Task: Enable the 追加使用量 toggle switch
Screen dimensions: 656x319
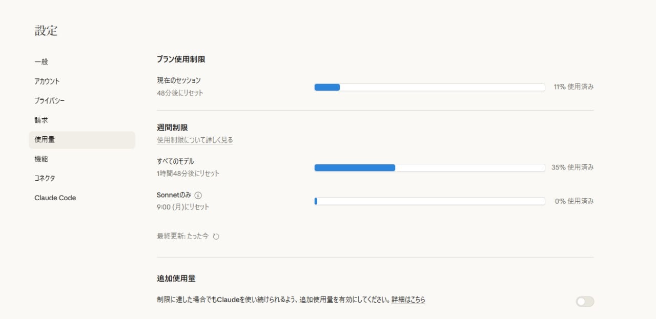Action: 585,302
